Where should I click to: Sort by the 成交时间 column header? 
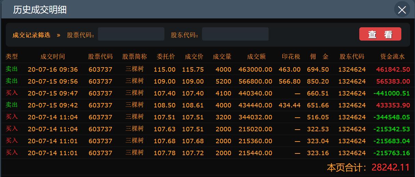(52, 57)
